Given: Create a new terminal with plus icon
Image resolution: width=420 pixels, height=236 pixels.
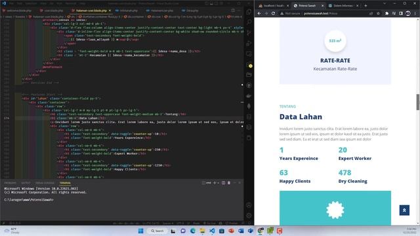Looking at the screenshot, I should pyautogui.click(x=215, y=183).
